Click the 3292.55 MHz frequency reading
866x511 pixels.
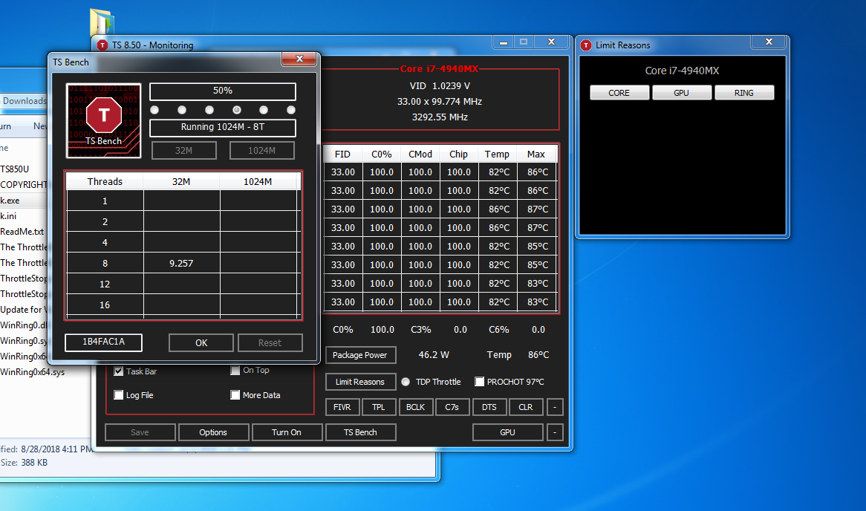[x=440, y=117]
